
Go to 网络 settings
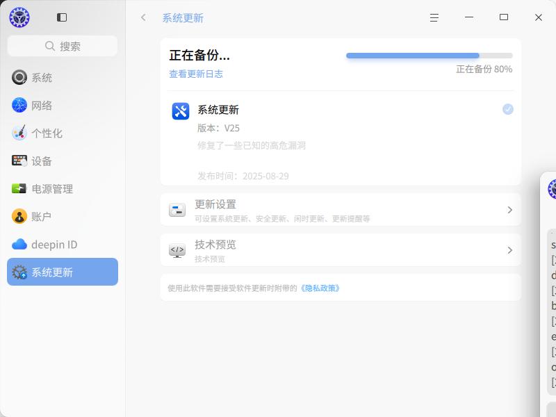[x=63, y=106]
